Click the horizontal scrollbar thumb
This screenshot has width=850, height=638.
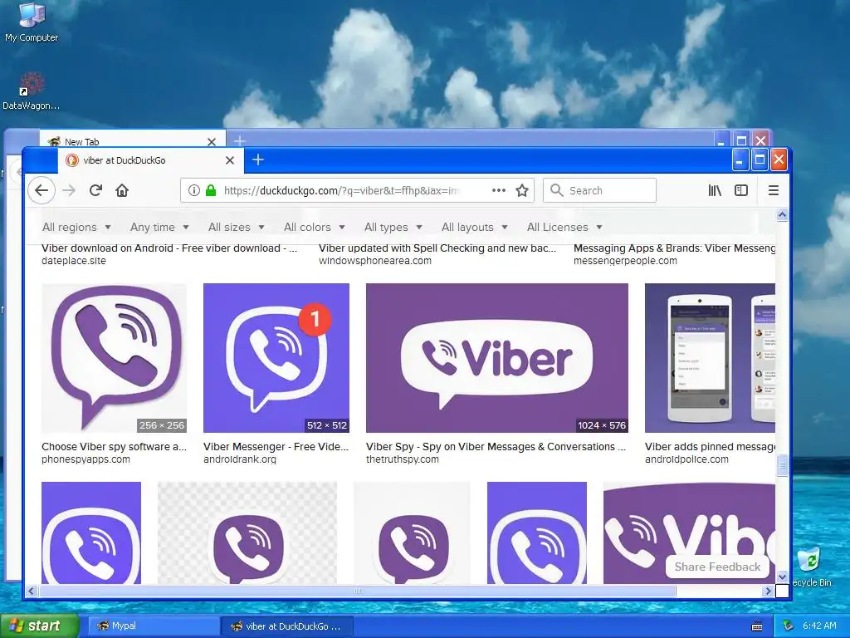click(x=357, y=591)
